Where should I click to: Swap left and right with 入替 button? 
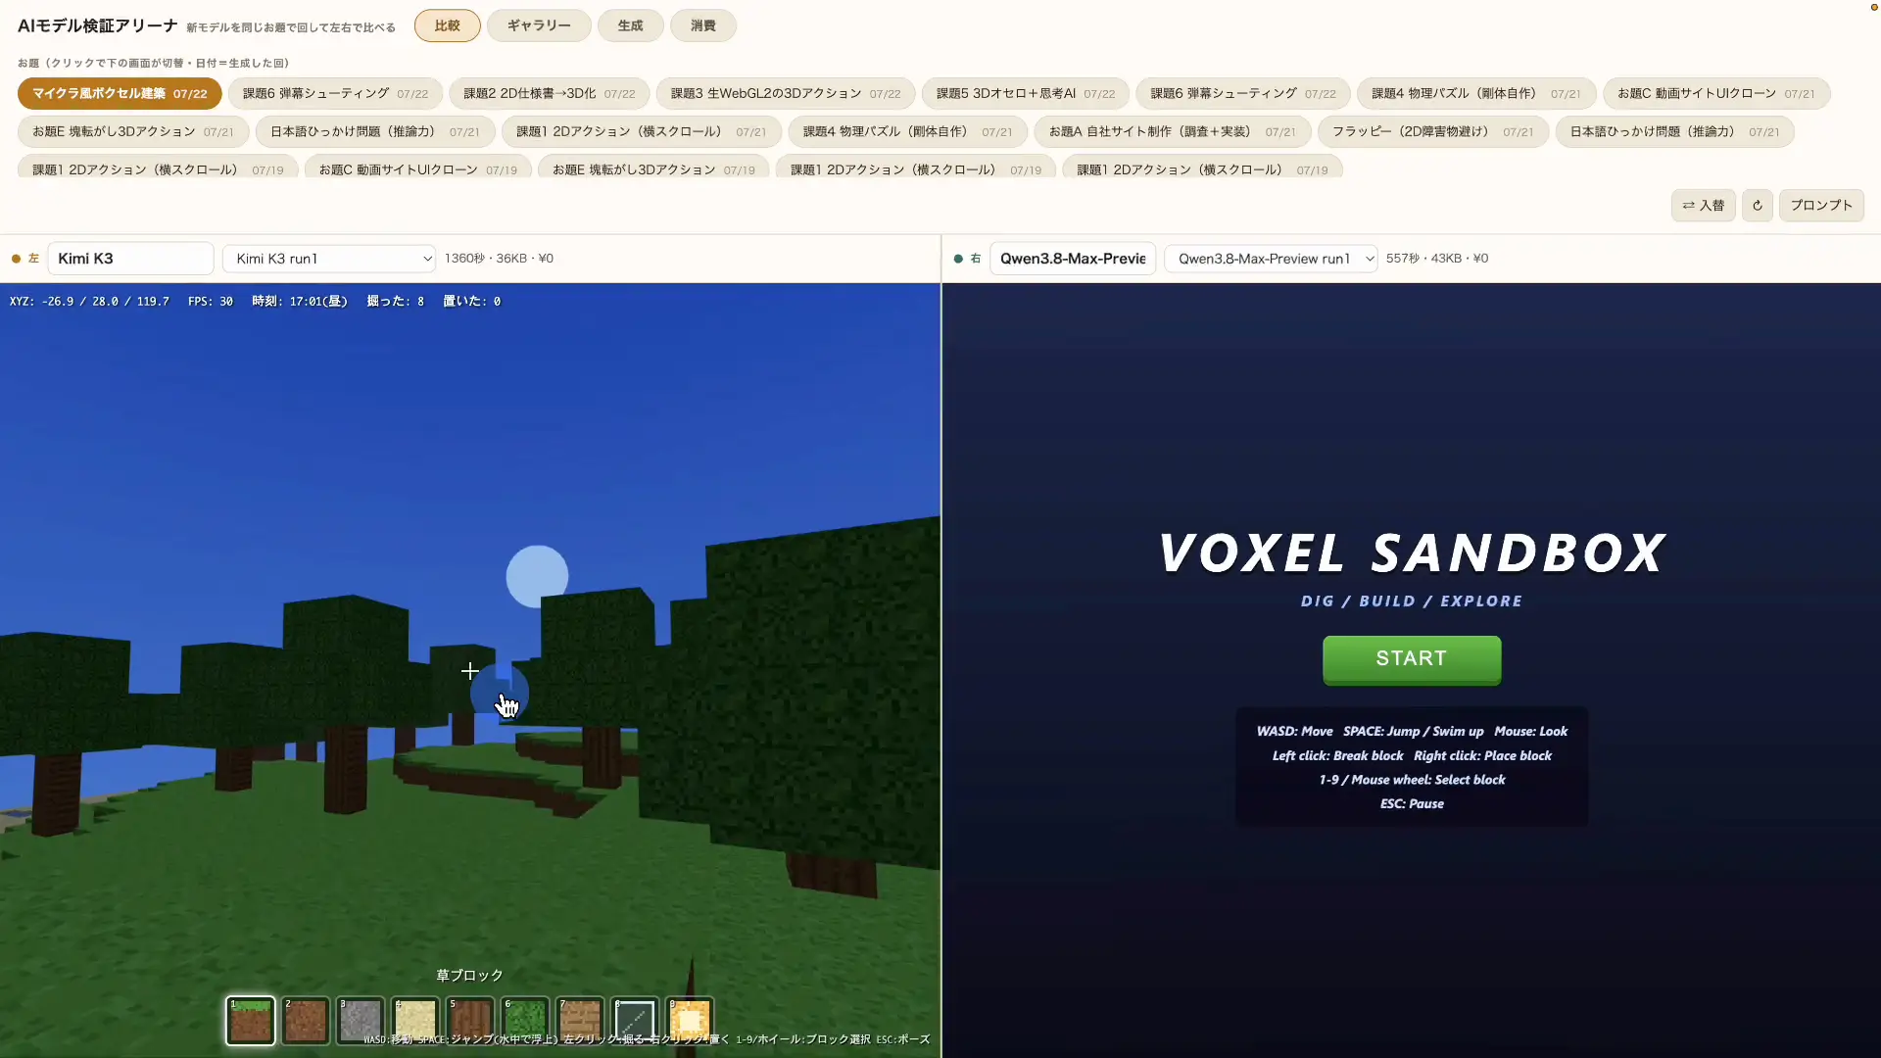[1704, 206]
